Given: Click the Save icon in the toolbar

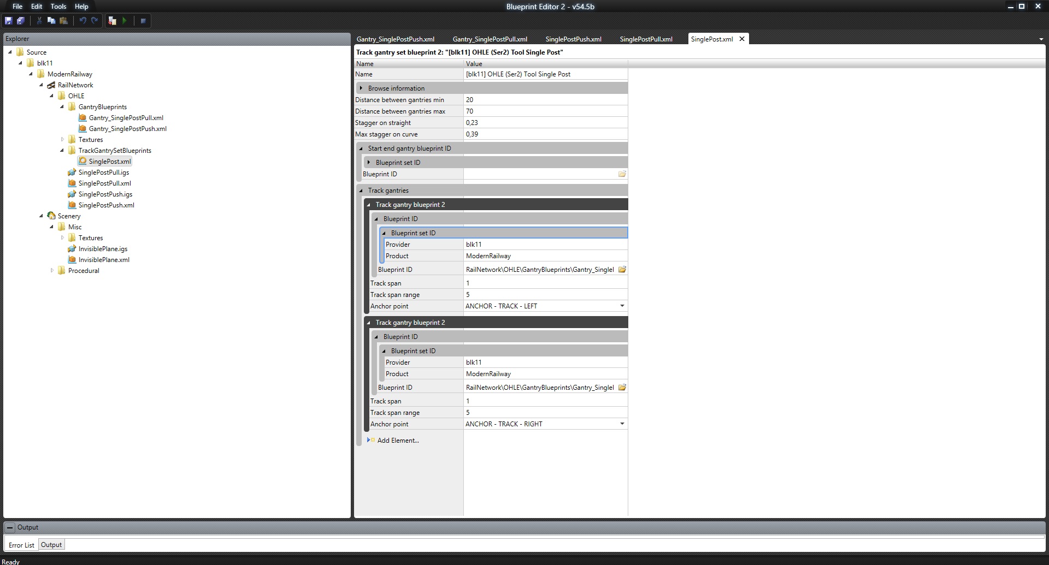Looking at the screenshot, I should [x=9, y=21].
